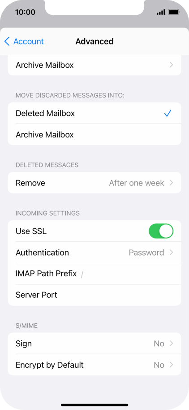Tap the chevron next to After one week
This screenshot has width=189, height=410.
(x=171, y=183)
